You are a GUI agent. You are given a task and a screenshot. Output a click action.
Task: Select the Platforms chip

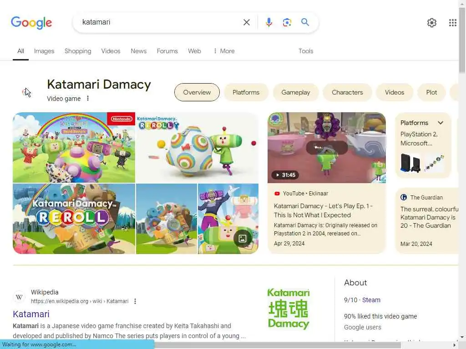(x=246, y=92)
